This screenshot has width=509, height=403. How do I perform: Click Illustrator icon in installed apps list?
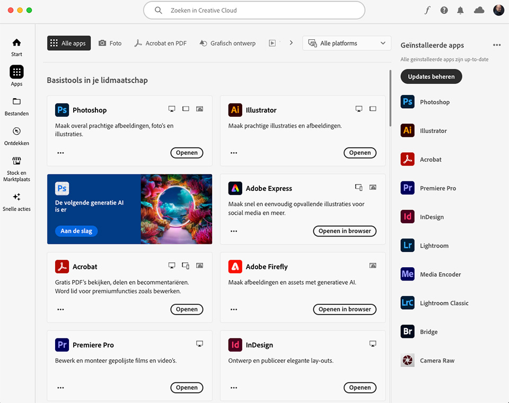[x=407, y=130]
